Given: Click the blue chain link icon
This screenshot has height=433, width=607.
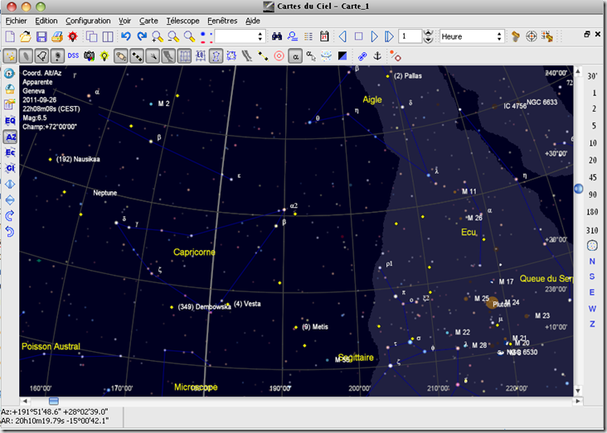Looking at the screenshot, I should (362, 56).
